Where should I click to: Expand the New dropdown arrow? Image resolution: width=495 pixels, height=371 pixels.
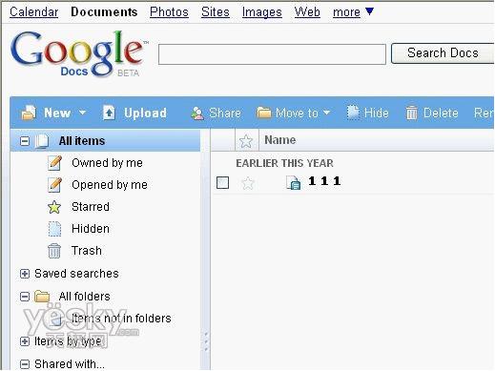tap(82, 113)
